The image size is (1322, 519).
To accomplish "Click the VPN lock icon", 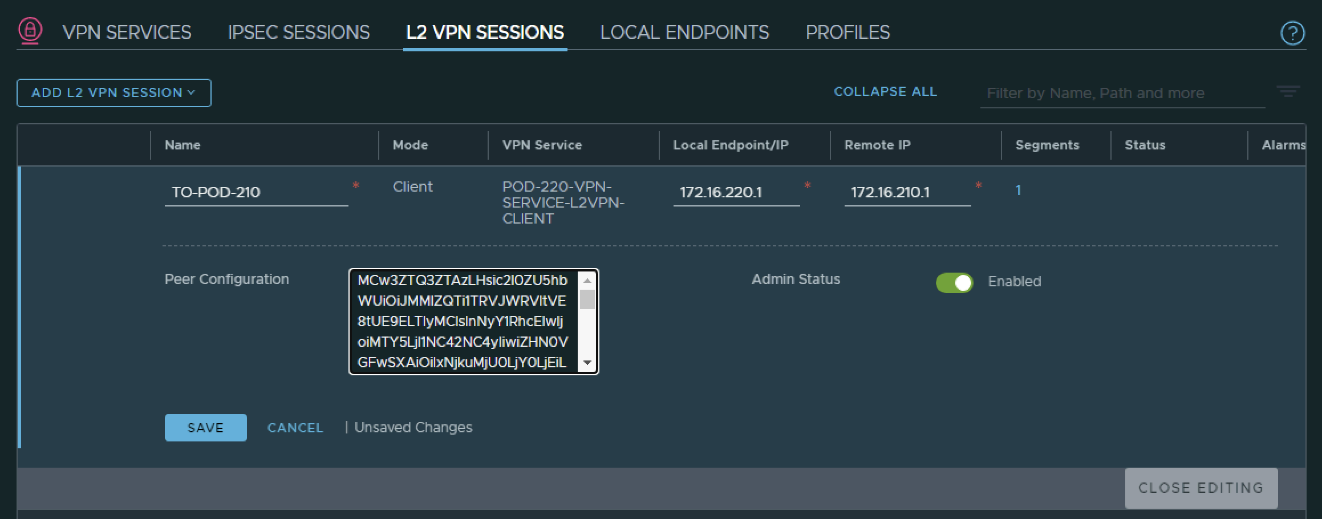I will [30, 30].
